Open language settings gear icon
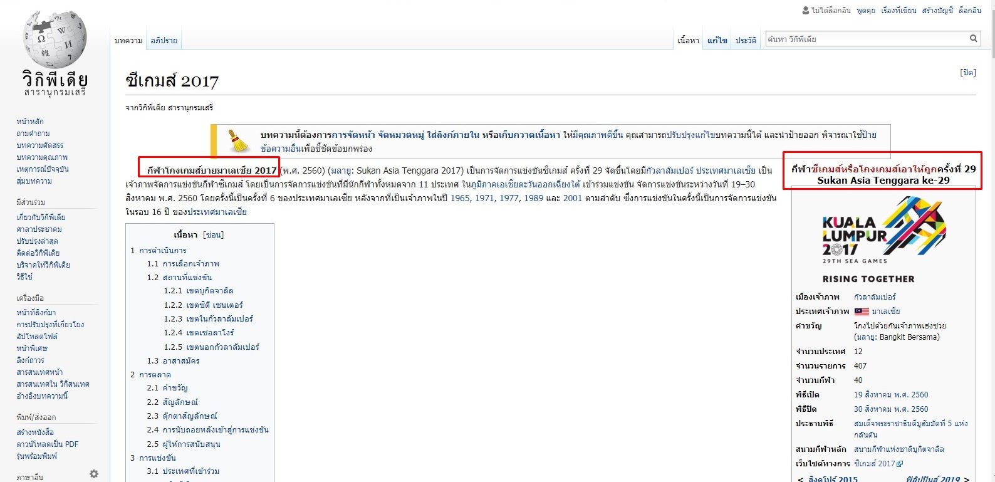The height and width of the screenshot is (482, 995). pyautogui.click(x=94, y=474)
